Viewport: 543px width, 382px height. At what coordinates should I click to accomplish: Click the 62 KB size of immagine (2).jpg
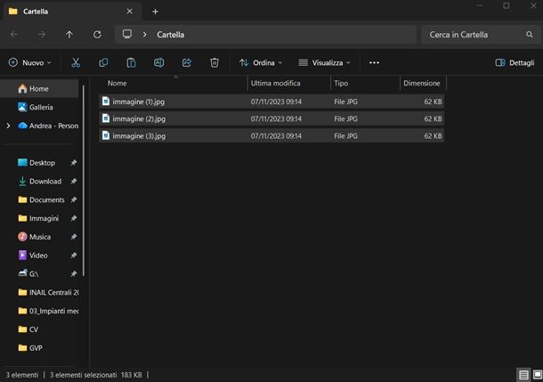pos(433,118)
